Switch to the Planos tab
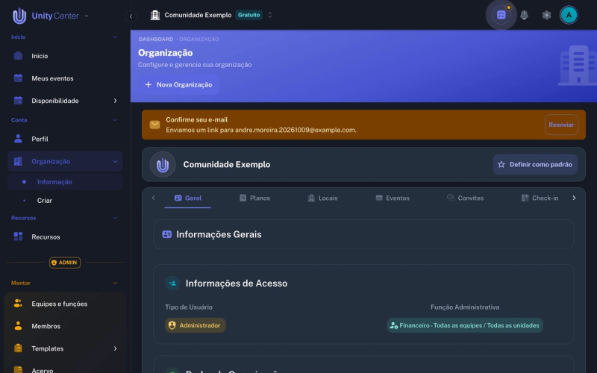This screenshot has height=373, width=597. pyautogui.click(x=254, y=198)
